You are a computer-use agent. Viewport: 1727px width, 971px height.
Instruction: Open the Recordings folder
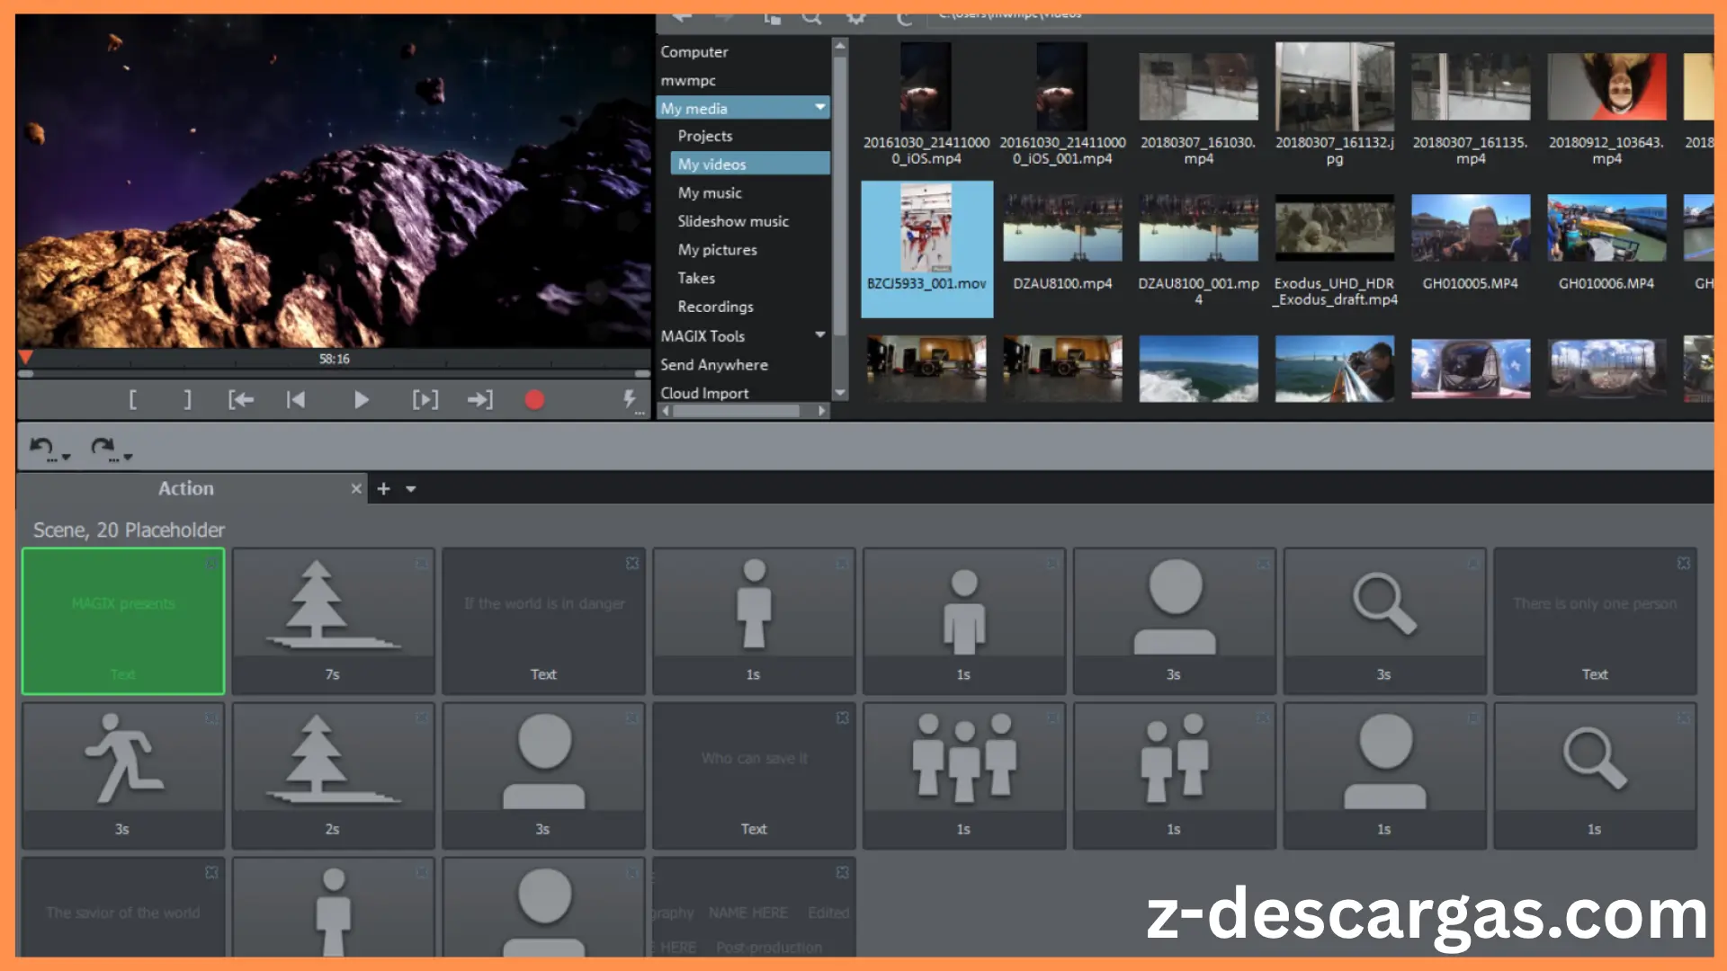coord(715,307)
